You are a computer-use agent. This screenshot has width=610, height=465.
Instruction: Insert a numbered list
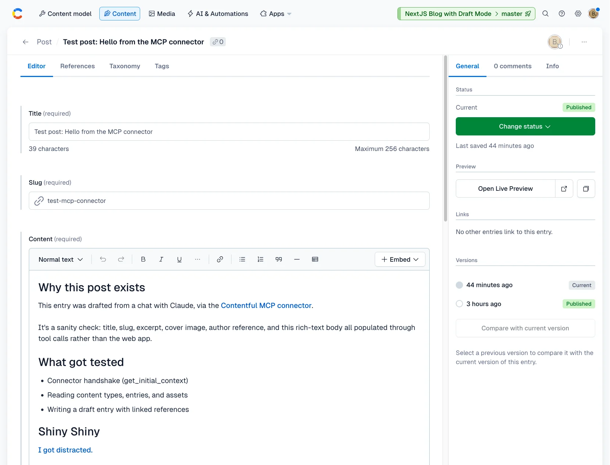(261, 259)
